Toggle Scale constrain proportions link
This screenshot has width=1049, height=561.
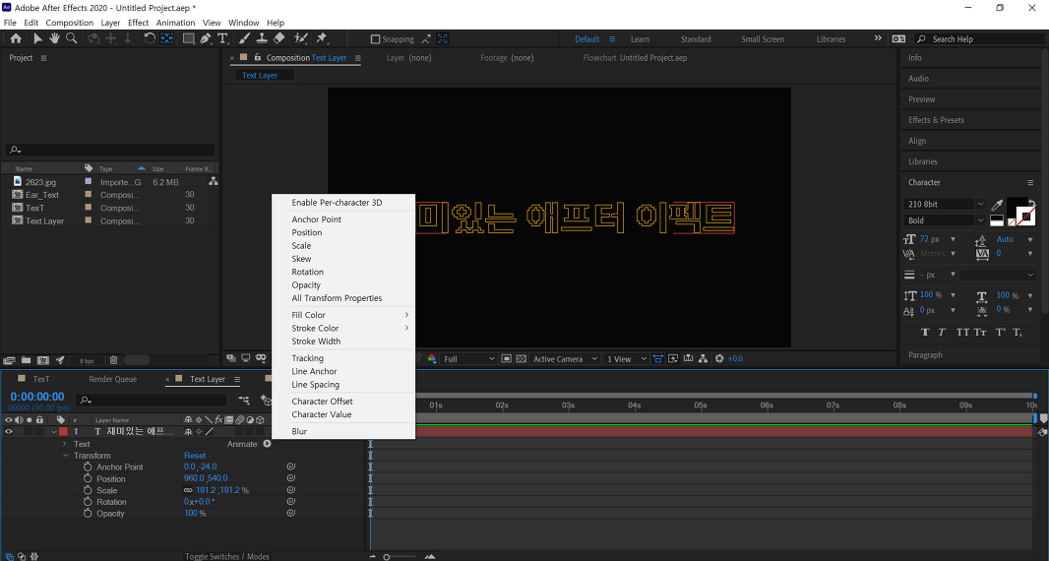(188, 490)
